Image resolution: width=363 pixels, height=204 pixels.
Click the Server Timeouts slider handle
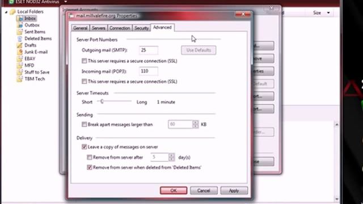[102, 101]
